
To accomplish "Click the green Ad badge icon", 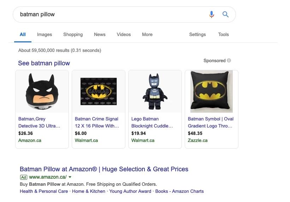I will (24, 177).
